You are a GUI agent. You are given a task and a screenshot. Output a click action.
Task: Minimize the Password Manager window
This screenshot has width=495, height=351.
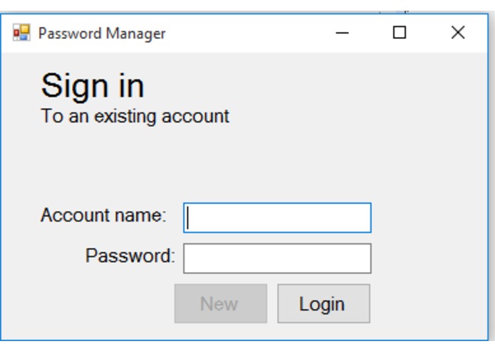342,33
